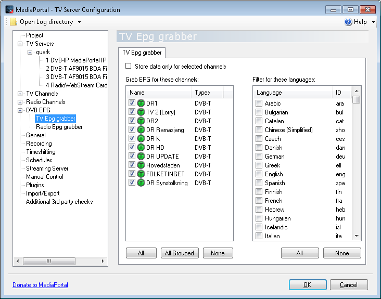Click the Language column header
This screenshot has height=299, width=381.
click(x=293, y=93)
